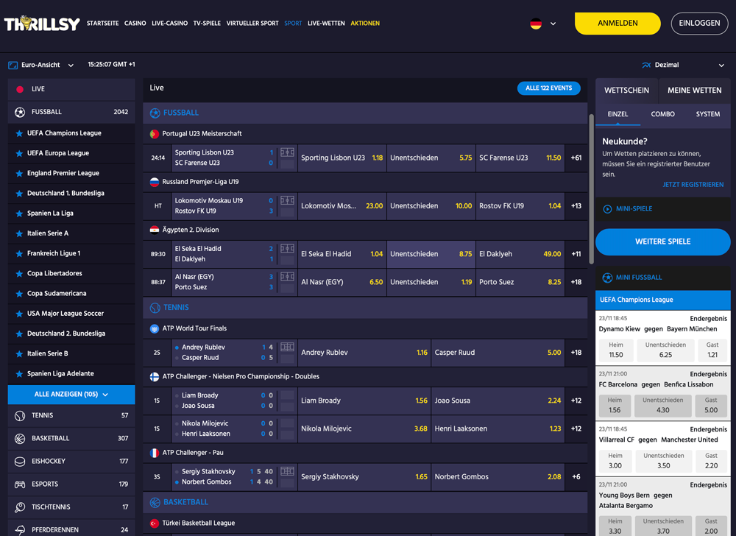Click the Mini-Spiele play icon
This screenshot has width=736, height=536.
click(607, 209)
